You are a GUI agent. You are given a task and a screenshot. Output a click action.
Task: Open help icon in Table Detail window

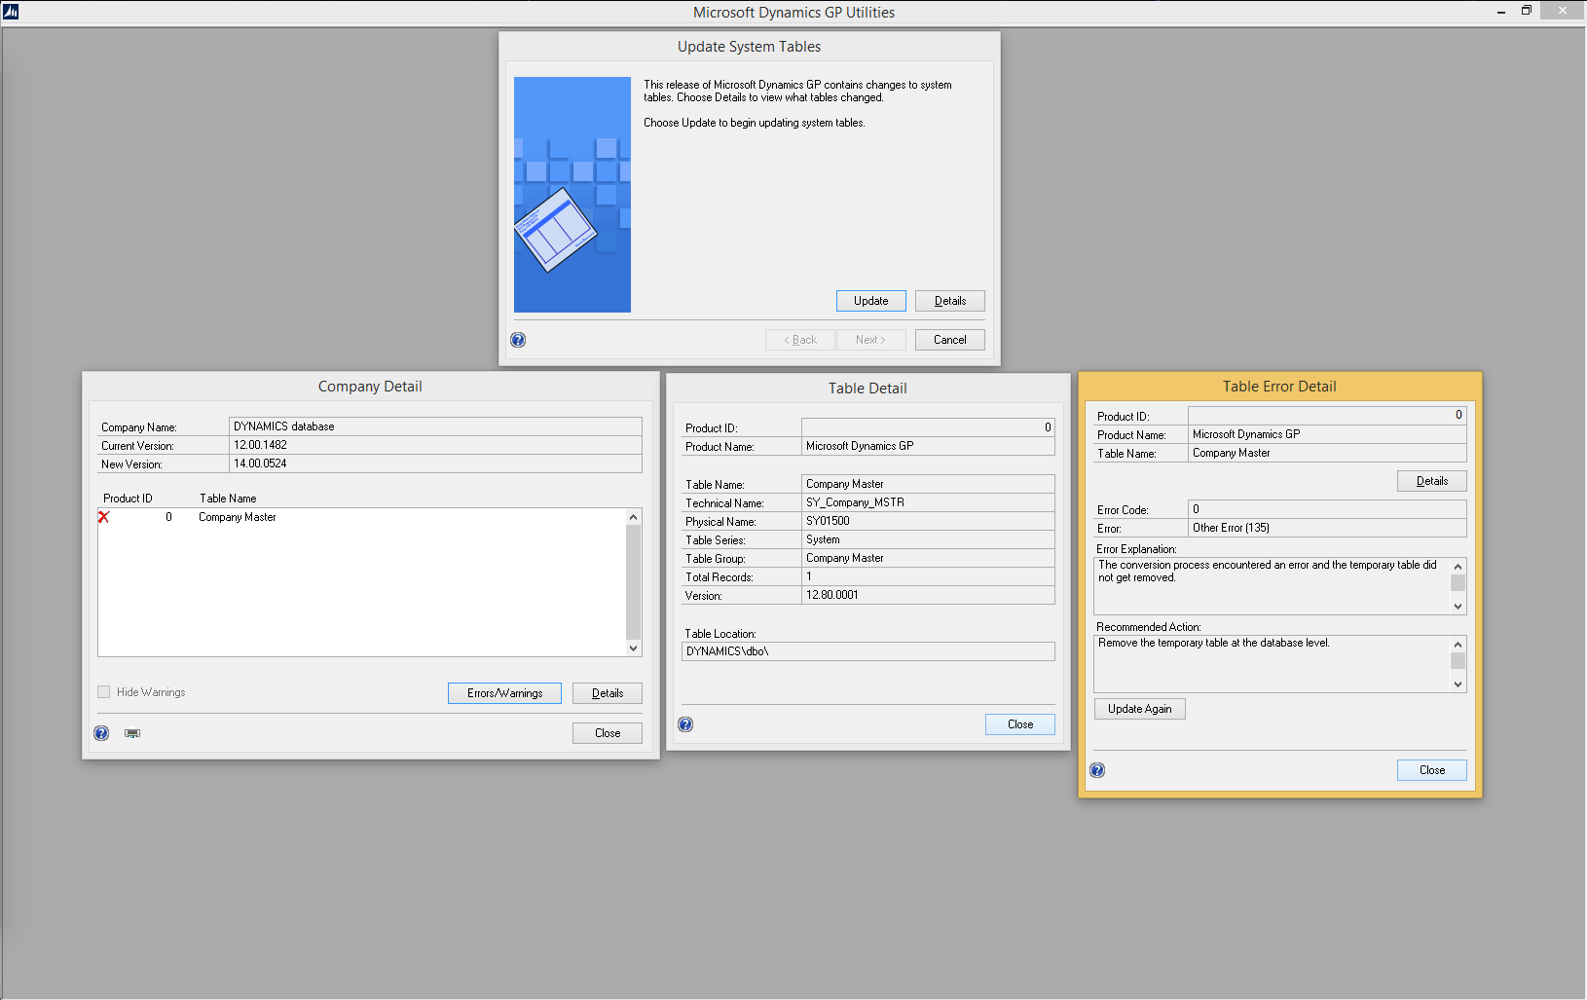click(685, 724)
